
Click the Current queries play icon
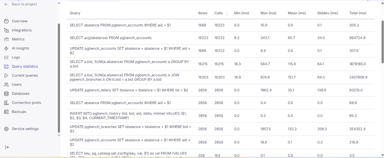click(x=6, y=76)
